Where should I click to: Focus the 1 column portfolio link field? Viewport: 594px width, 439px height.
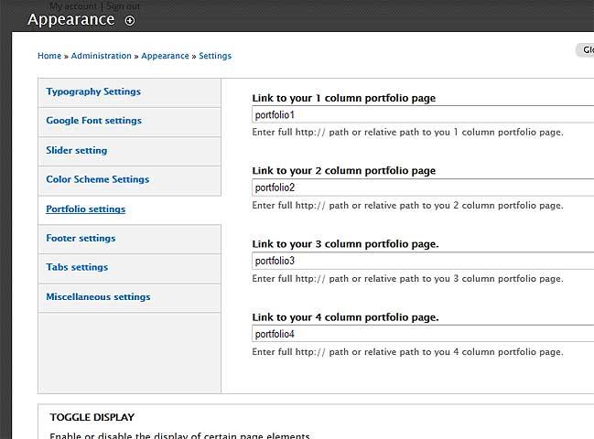coord(421,115)
